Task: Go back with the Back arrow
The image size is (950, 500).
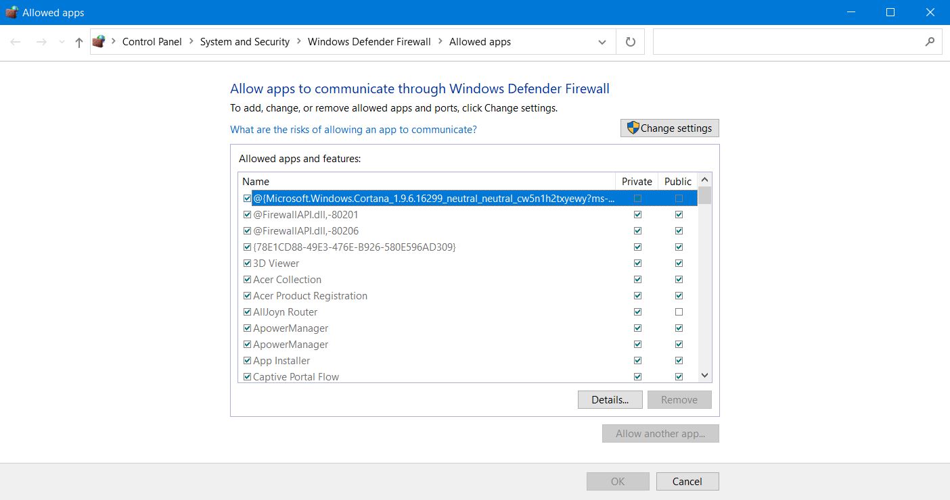Action: pos(16,42)
